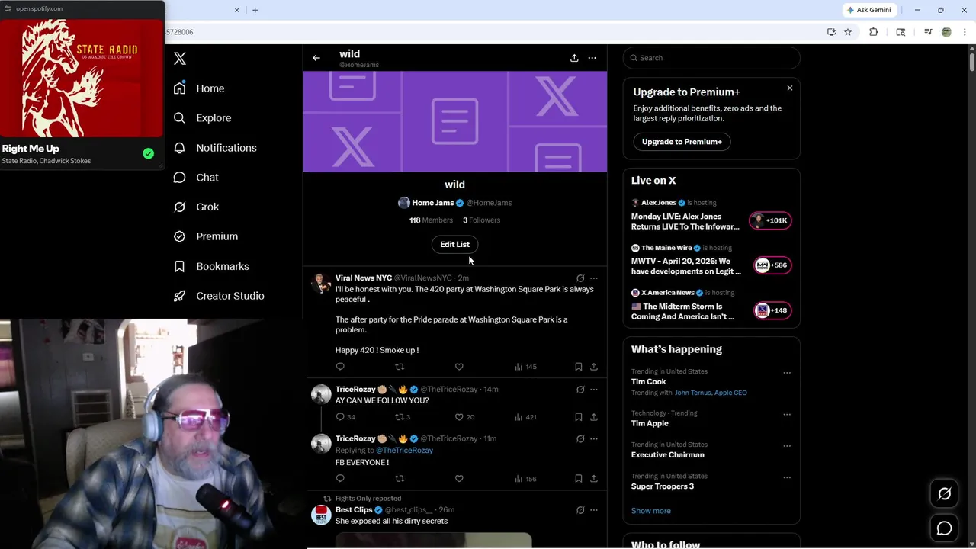
Task: View 118 Members of the list
Action: 431,220
